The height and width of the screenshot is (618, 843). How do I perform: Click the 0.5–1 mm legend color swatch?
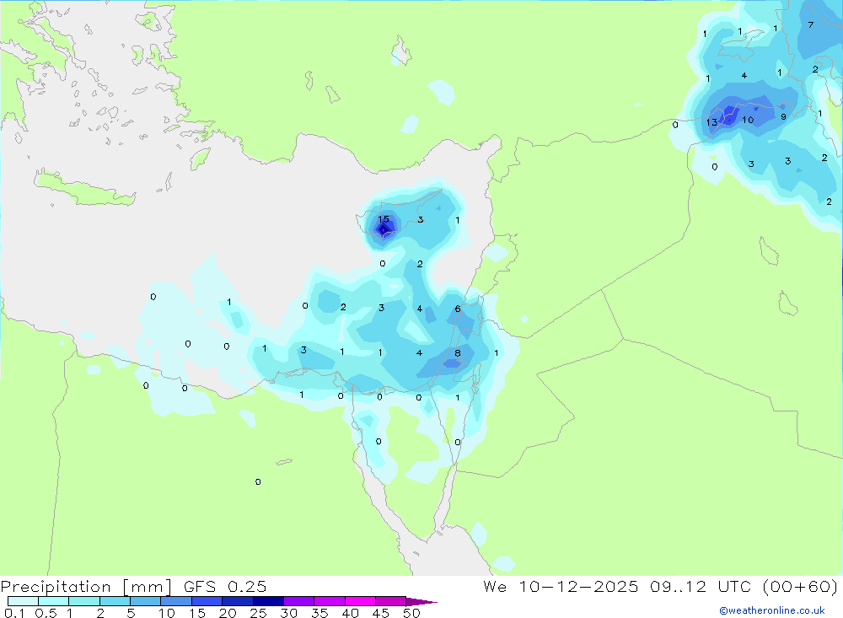54,601
